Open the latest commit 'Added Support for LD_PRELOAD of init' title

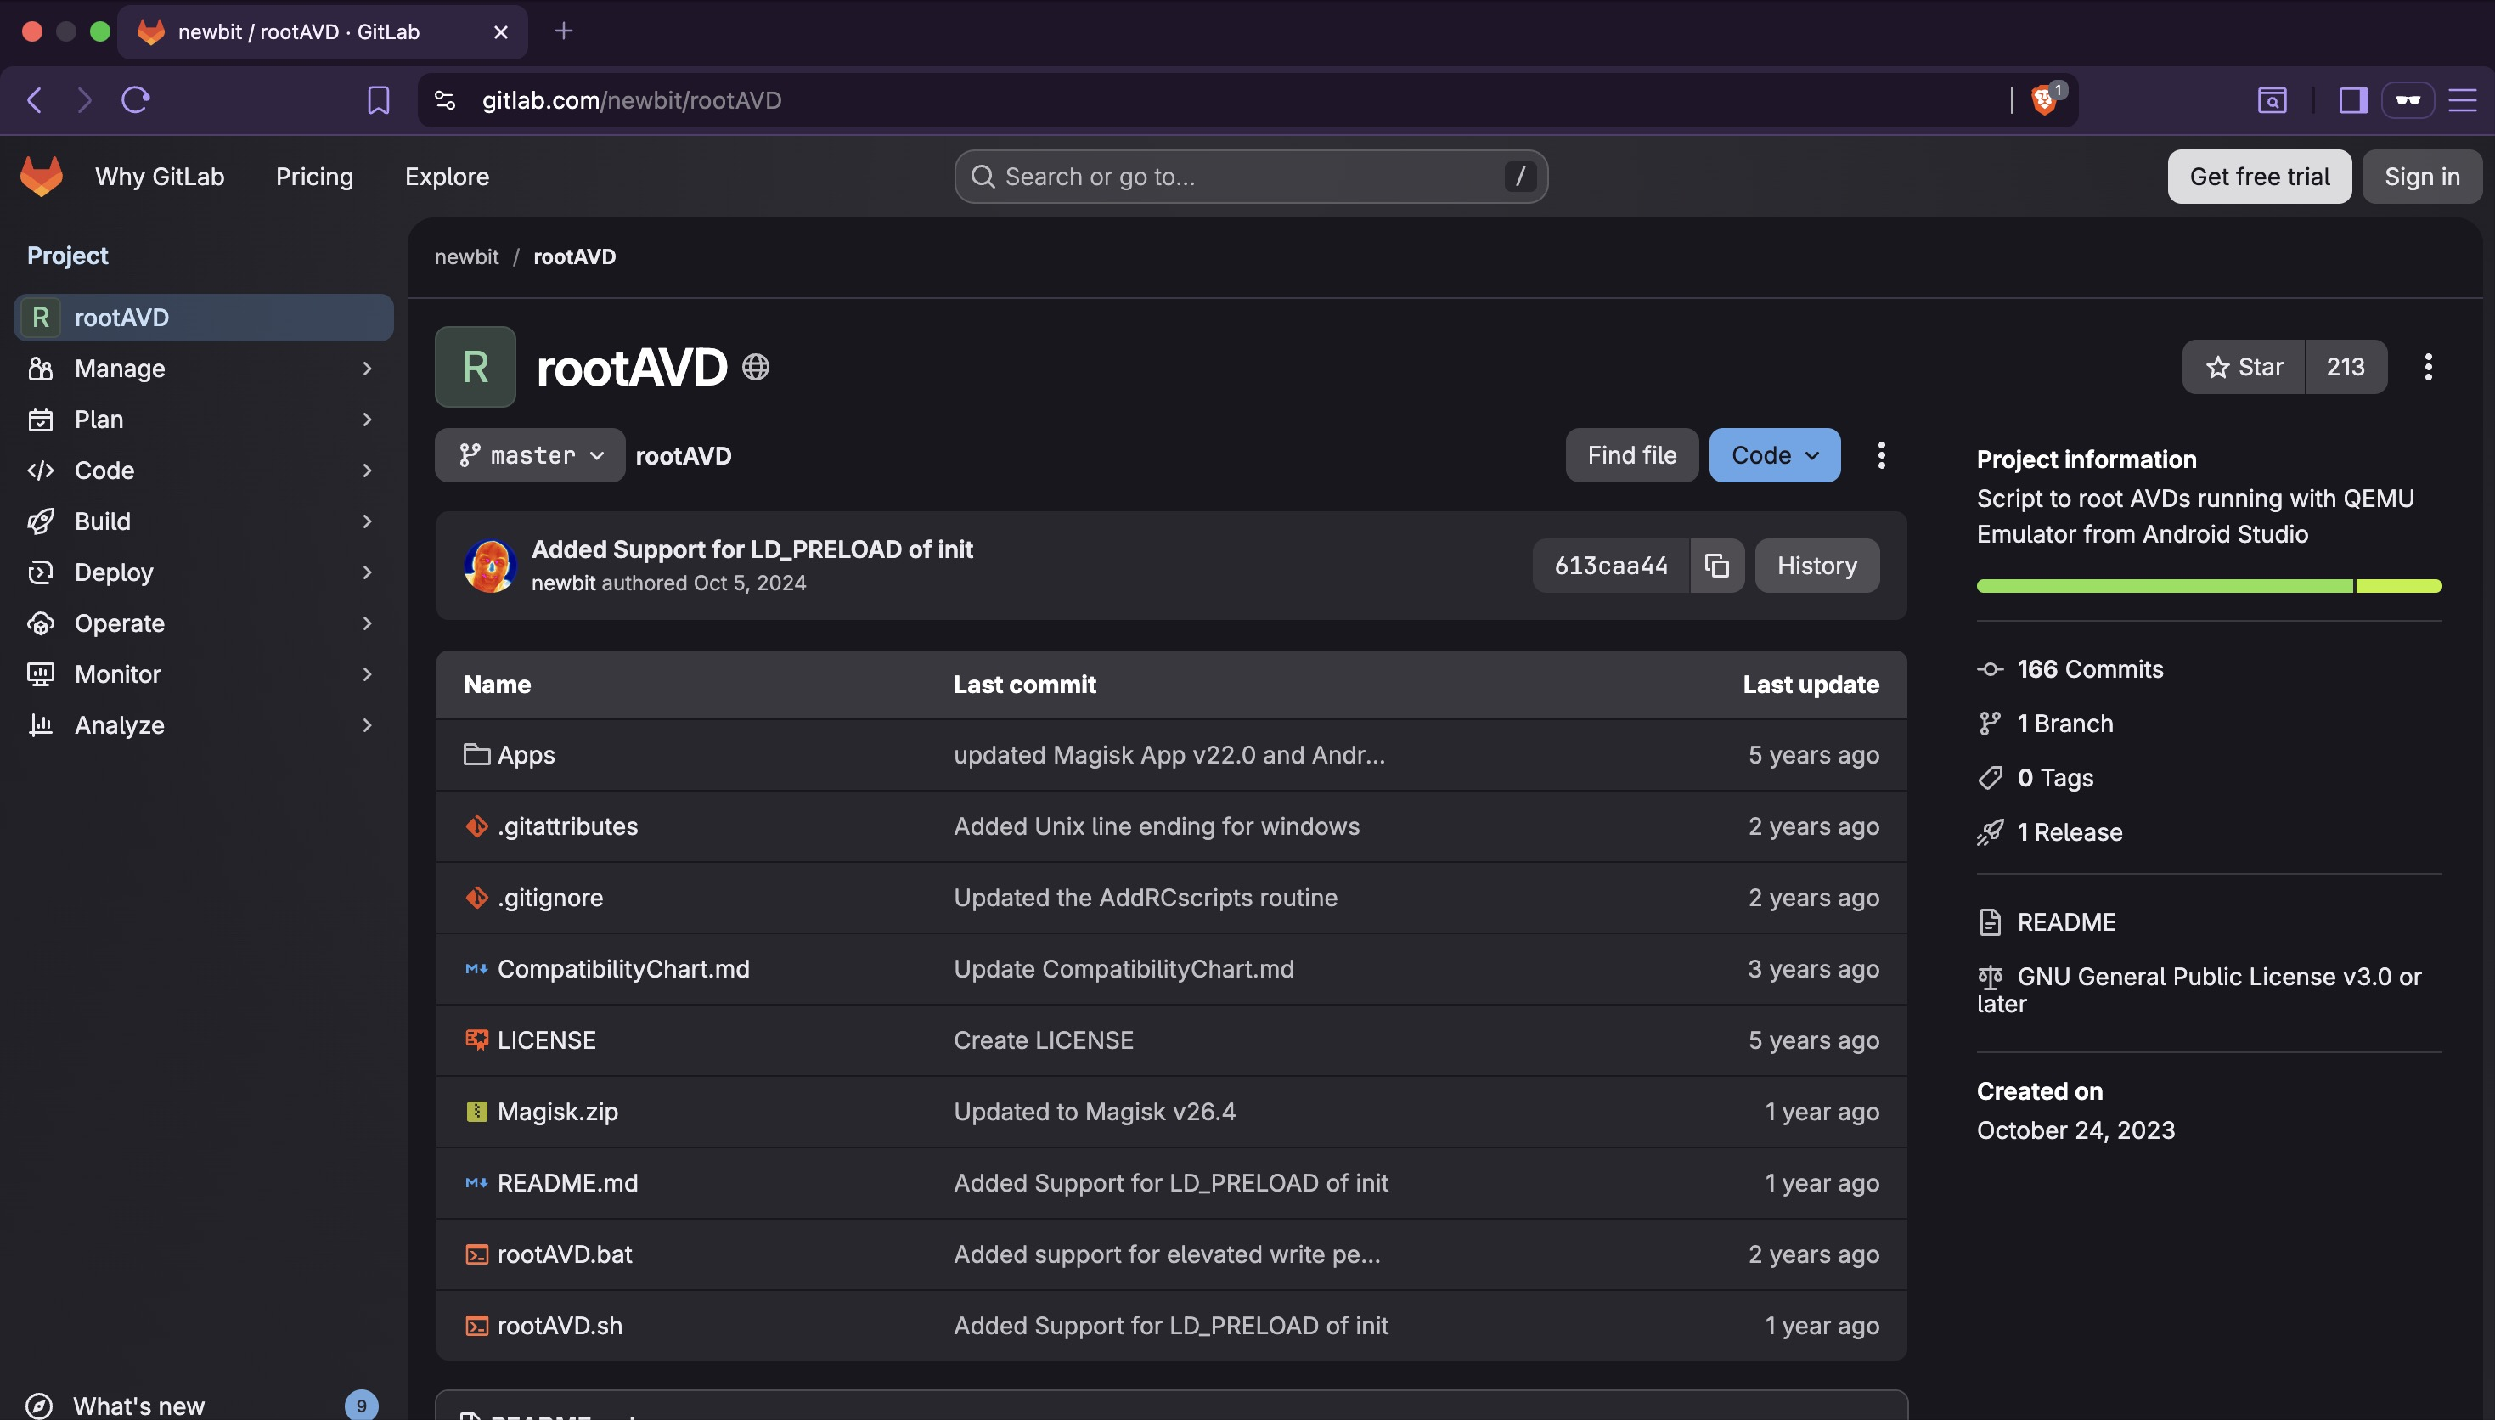point(752,549)
